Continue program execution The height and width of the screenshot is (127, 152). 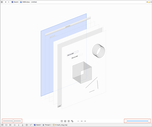10,125
